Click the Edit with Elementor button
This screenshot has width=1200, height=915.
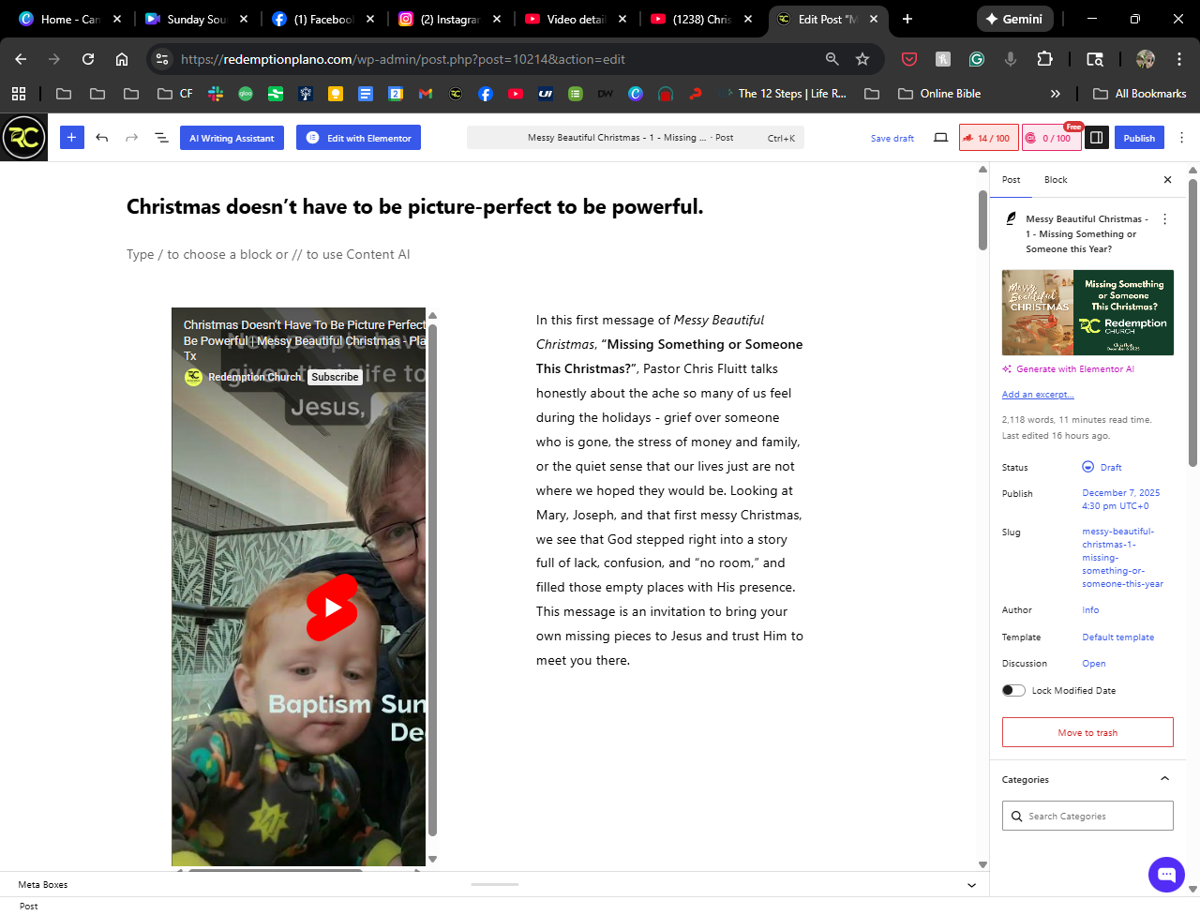(359, 138)
